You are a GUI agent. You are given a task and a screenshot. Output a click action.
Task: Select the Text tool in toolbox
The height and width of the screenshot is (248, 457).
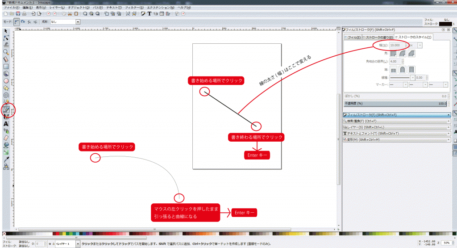6,124
